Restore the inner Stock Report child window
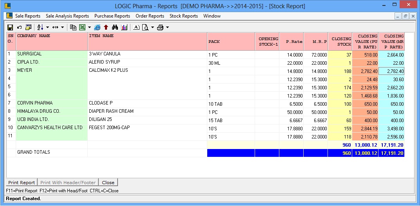 click(x=406, y=16)
